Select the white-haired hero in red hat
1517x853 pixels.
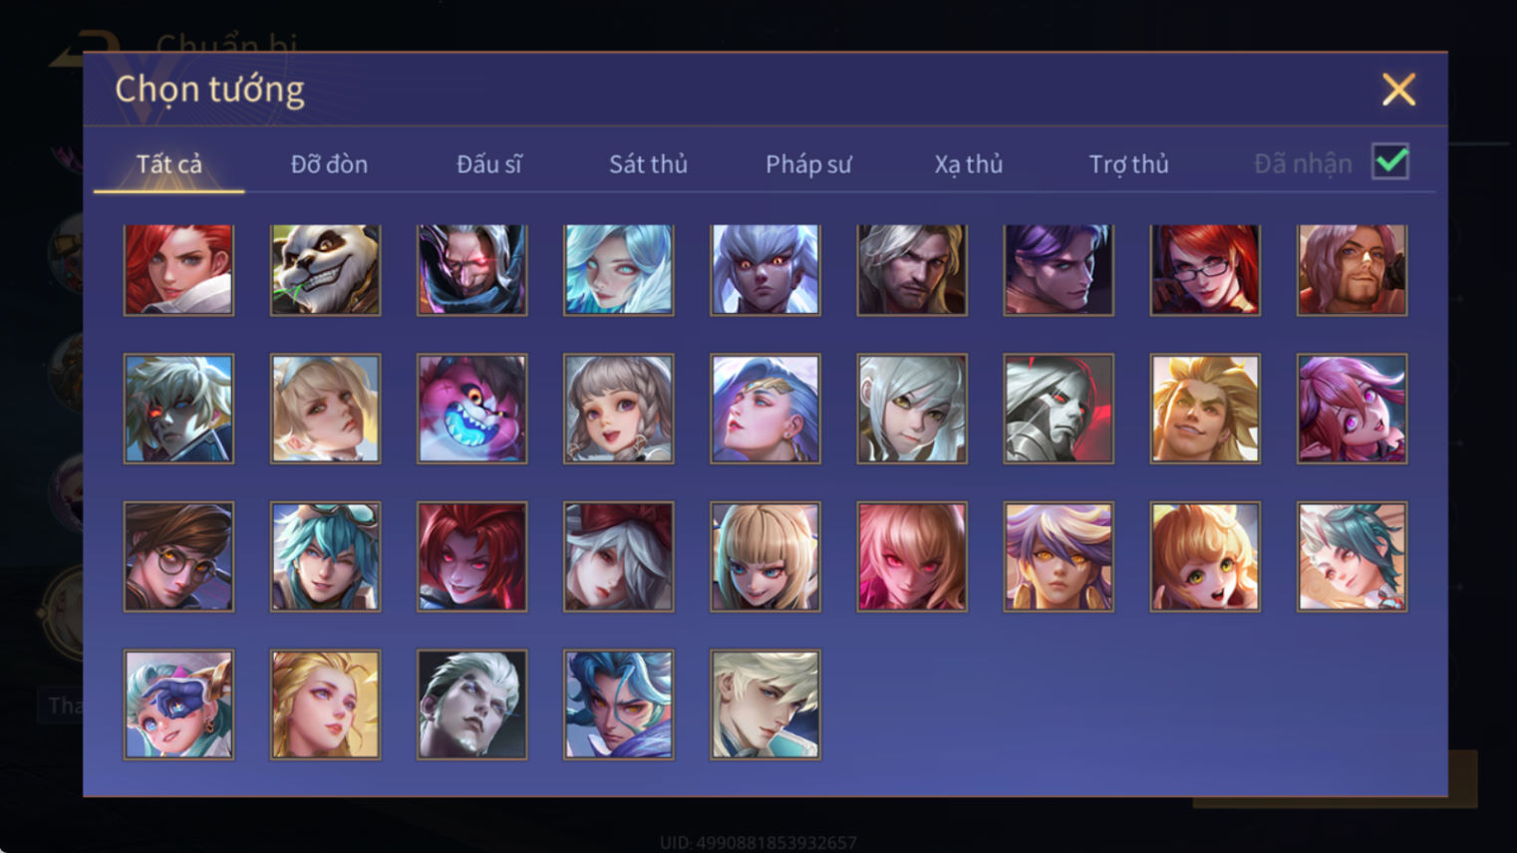pos(618,556)
